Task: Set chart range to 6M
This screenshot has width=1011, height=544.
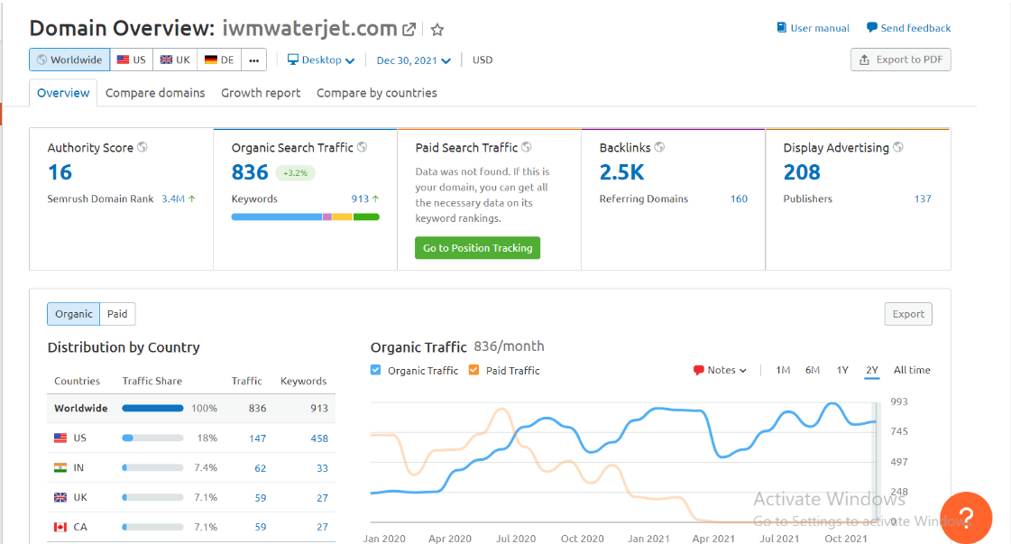Action: (813, 371)
